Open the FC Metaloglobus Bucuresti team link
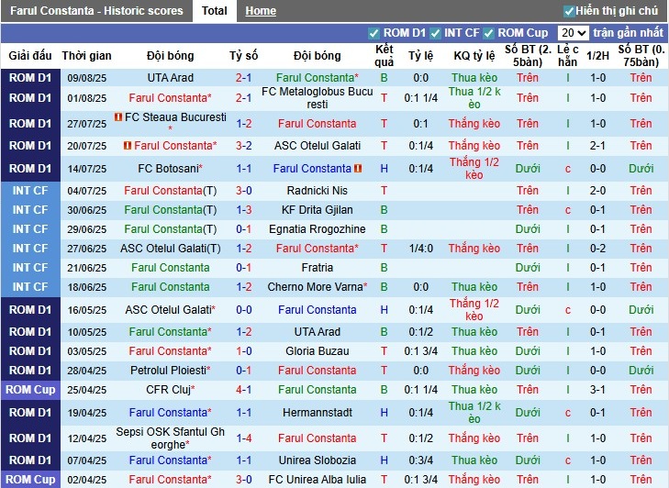Viewport: 669px width, 488px height. click(x=317, y=98)
